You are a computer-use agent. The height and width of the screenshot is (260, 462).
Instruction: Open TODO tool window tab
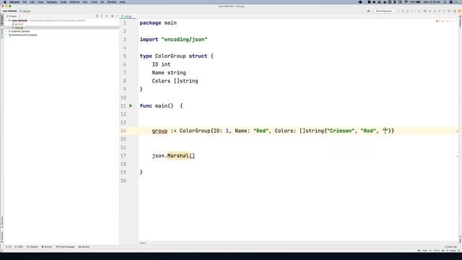pos(19,247)
